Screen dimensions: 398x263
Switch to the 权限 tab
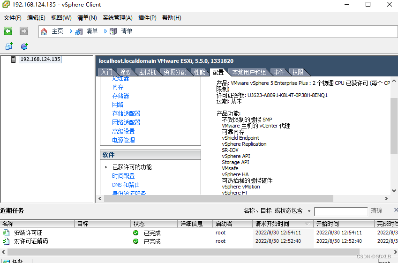[x=298, y=72]
